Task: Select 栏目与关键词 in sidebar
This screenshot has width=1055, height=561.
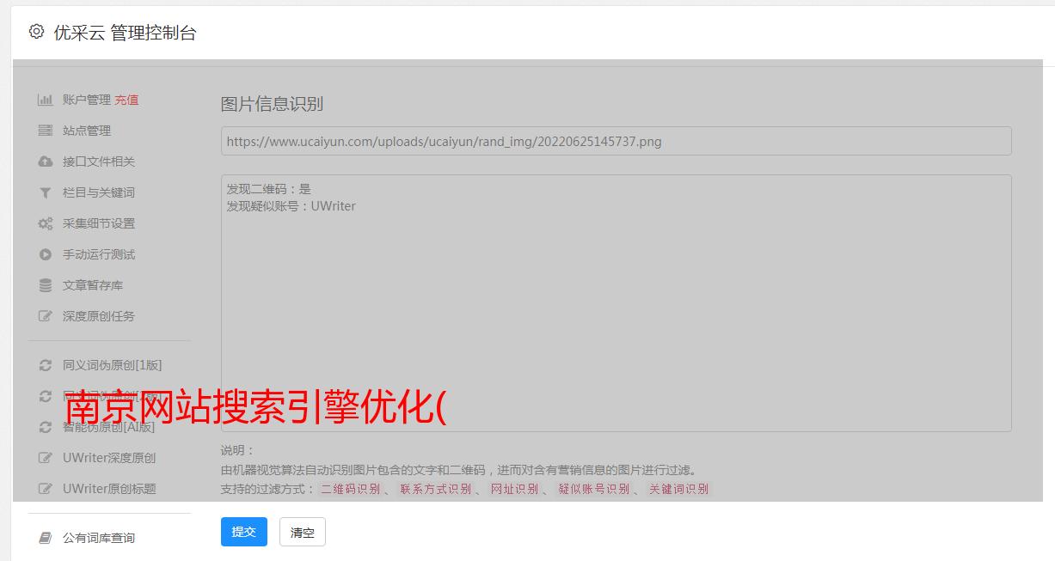Action: click(99, 192)
